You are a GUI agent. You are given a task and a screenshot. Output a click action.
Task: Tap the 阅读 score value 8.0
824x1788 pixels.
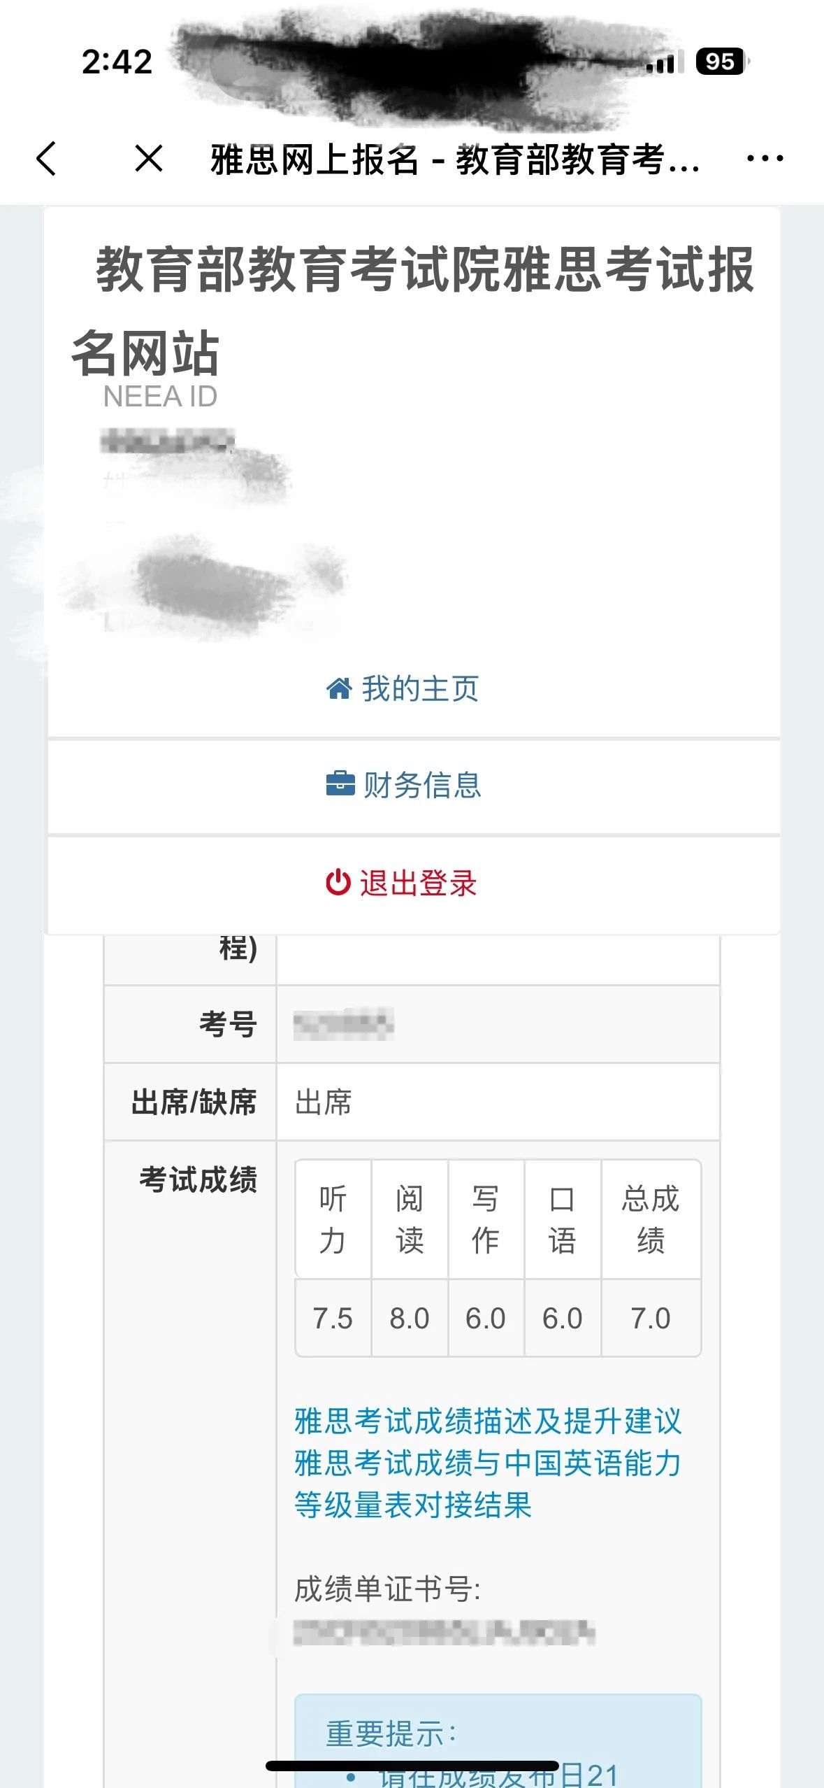(410, 1319)
